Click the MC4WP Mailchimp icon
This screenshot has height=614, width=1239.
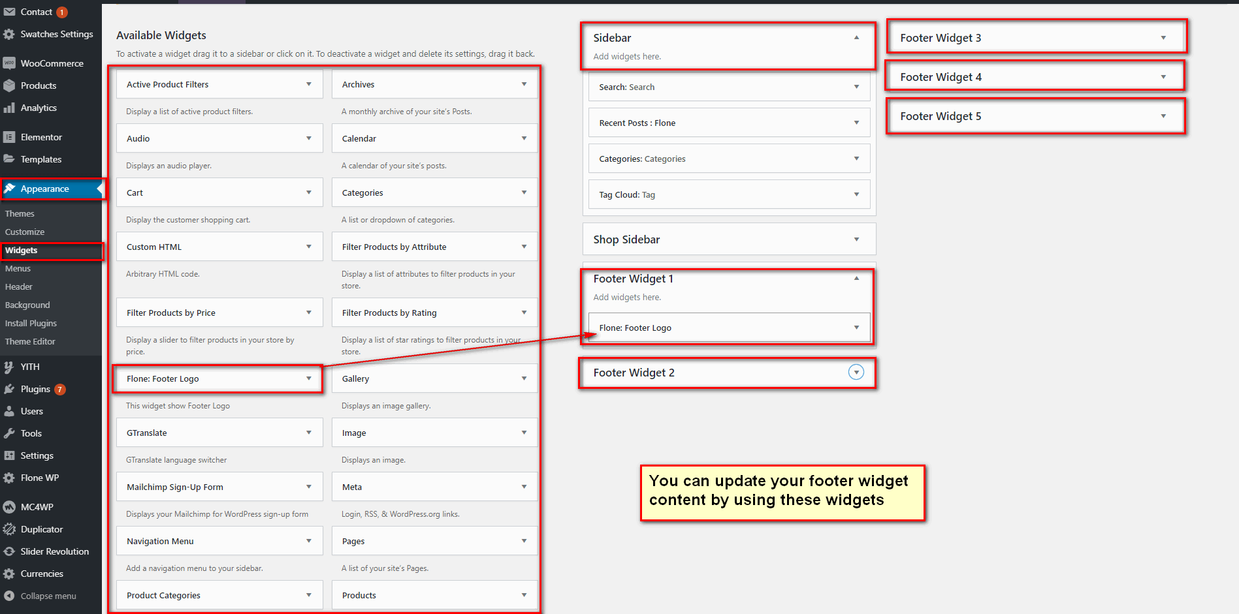click(x=9, y=507)
